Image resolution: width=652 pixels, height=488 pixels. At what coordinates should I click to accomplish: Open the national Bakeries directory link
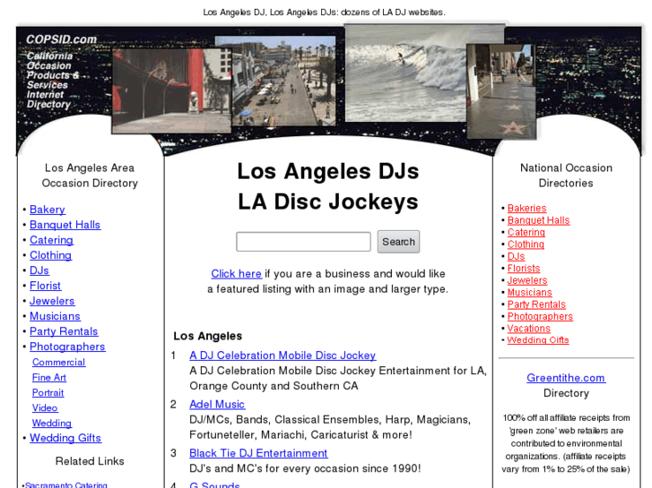[526, 208]
